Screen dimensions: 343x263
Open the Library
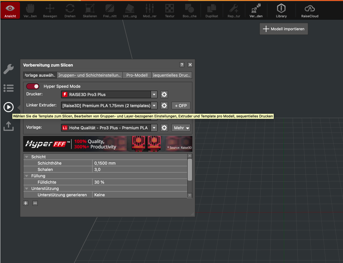pyautogui.click(x=281, y=10)
